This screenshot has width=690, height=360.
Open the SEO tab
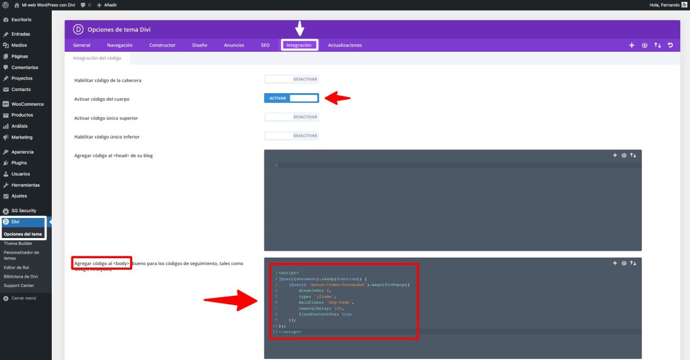point(264,44)
